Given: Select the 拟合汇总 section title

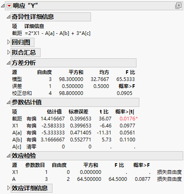Looking at the screenshot, I should (x=24, y=52).
